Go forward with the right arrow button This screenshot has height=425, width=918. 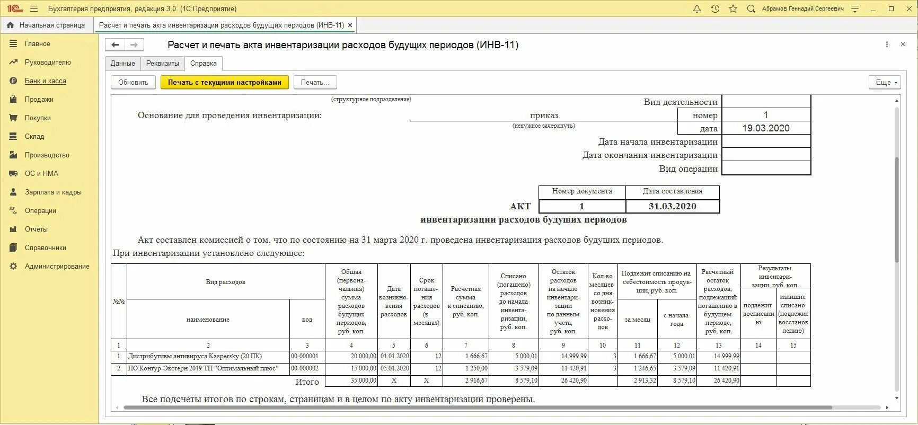click(134, 45)
